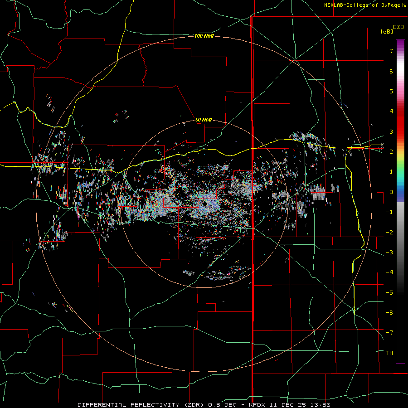The height and width of the screenshot is (408, 408).
Task: Click the 1 value on color scale
Action: point(391,172)
